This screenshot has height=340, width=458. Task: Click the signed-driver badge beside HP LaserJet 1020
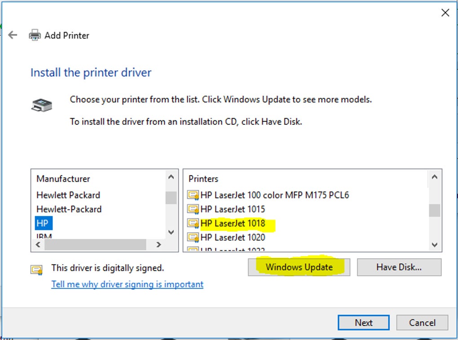193,237
